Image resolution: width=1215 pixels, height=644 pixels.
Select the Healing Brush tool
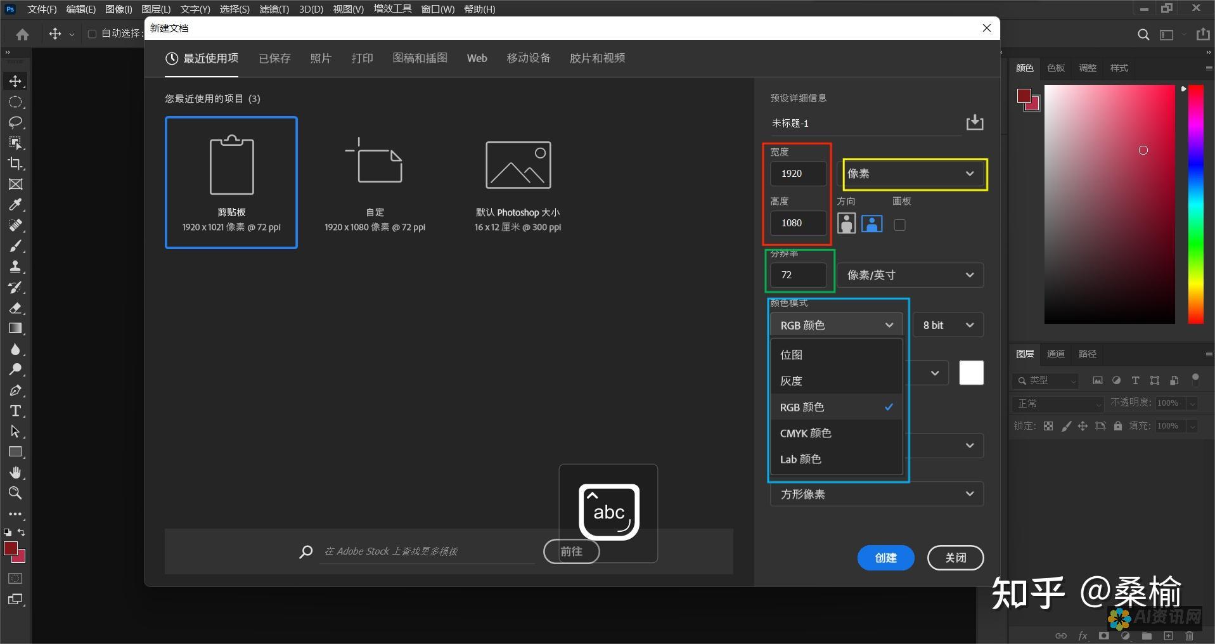(15, 225)
